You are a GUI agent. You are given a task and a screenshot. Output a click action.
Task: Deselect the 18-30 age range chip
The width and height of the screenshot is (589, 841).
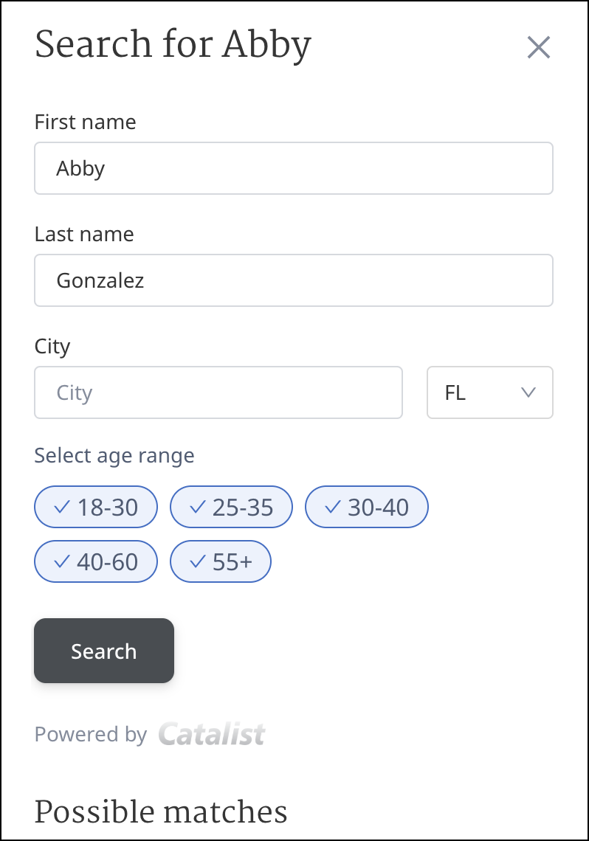(x=96, y=507)
